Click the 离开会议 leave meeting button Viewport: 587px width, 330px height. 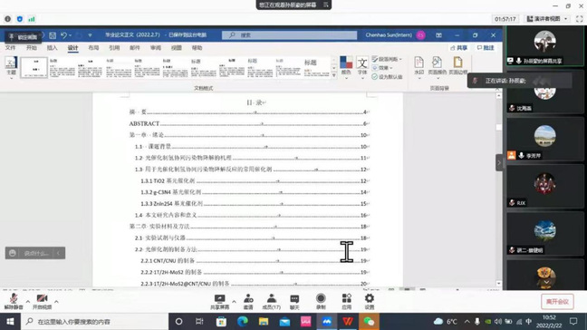click(x=557, y=302)
